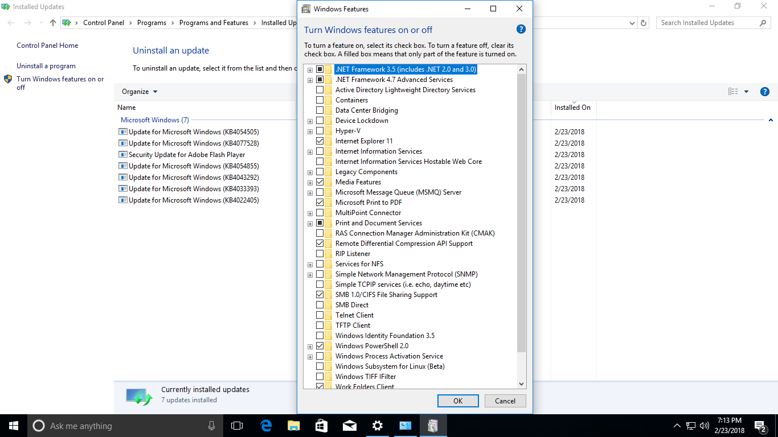Click the folder icon beside Telnet Client

(x=328, y=315)
